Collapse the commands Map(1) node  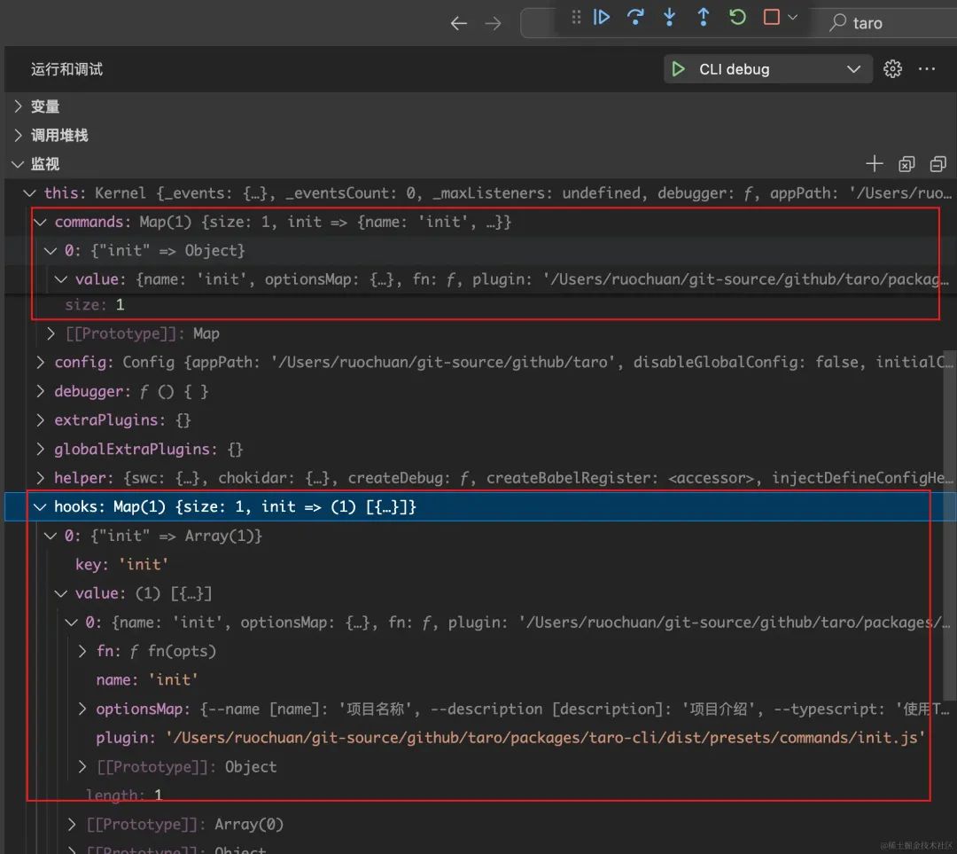(x=40, y=222)
